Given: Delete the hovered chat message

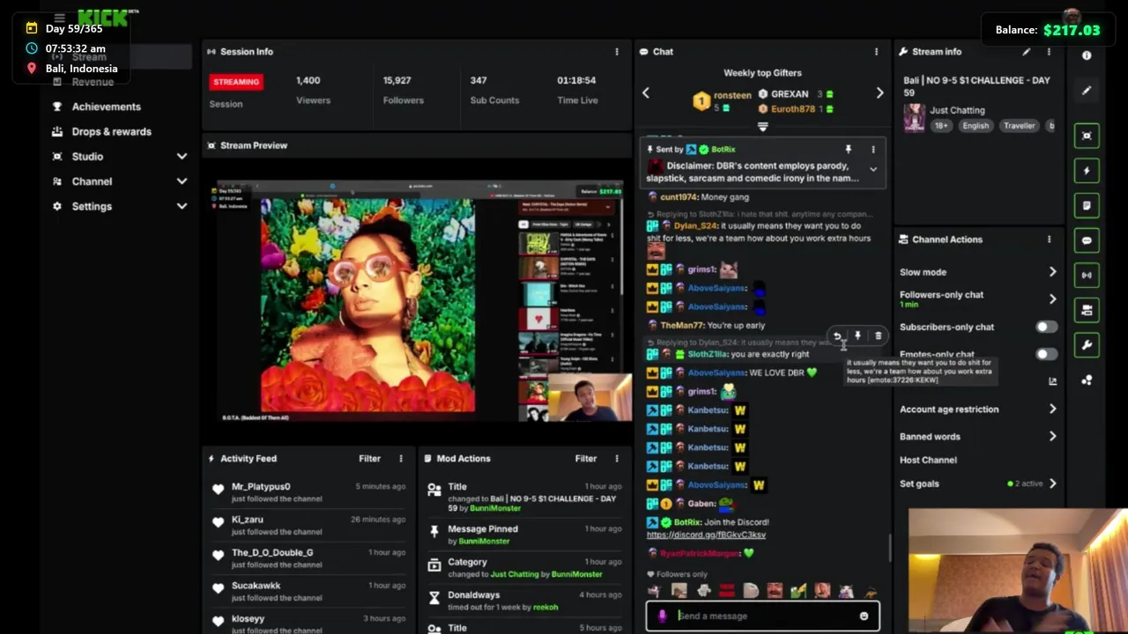Looking at the screenshot, I should [878, 335].
